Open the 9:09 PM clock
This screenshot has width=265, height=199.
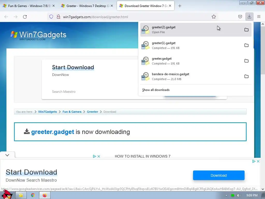pos(252,195)
